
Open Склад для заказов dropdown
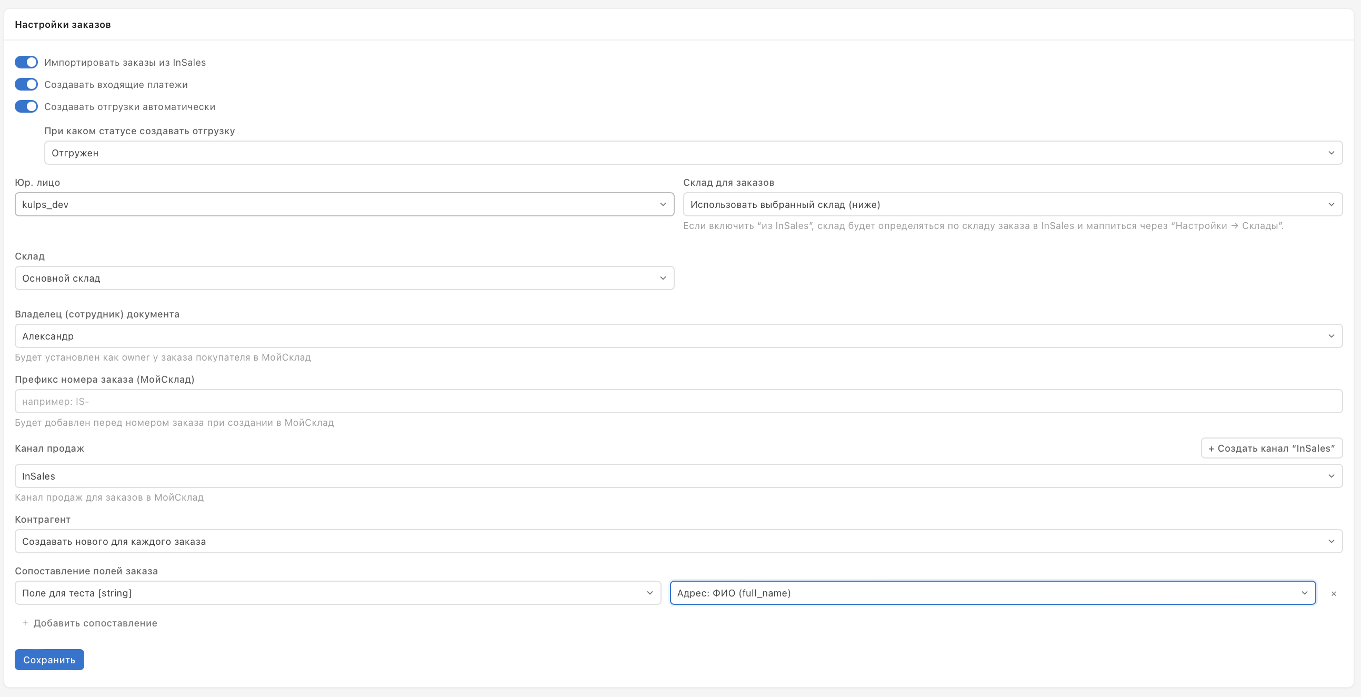[1012, 204]
